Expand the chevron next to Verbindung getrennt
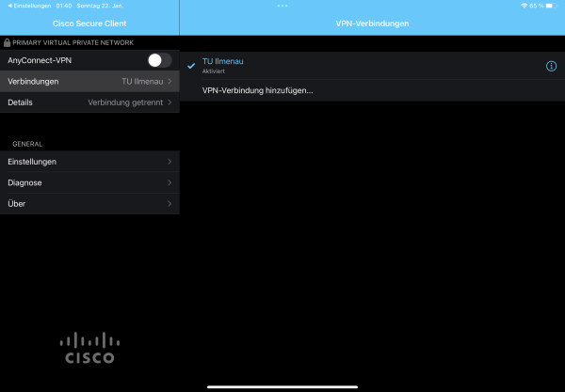Screen dimensions: 565x392 point(169,102)
